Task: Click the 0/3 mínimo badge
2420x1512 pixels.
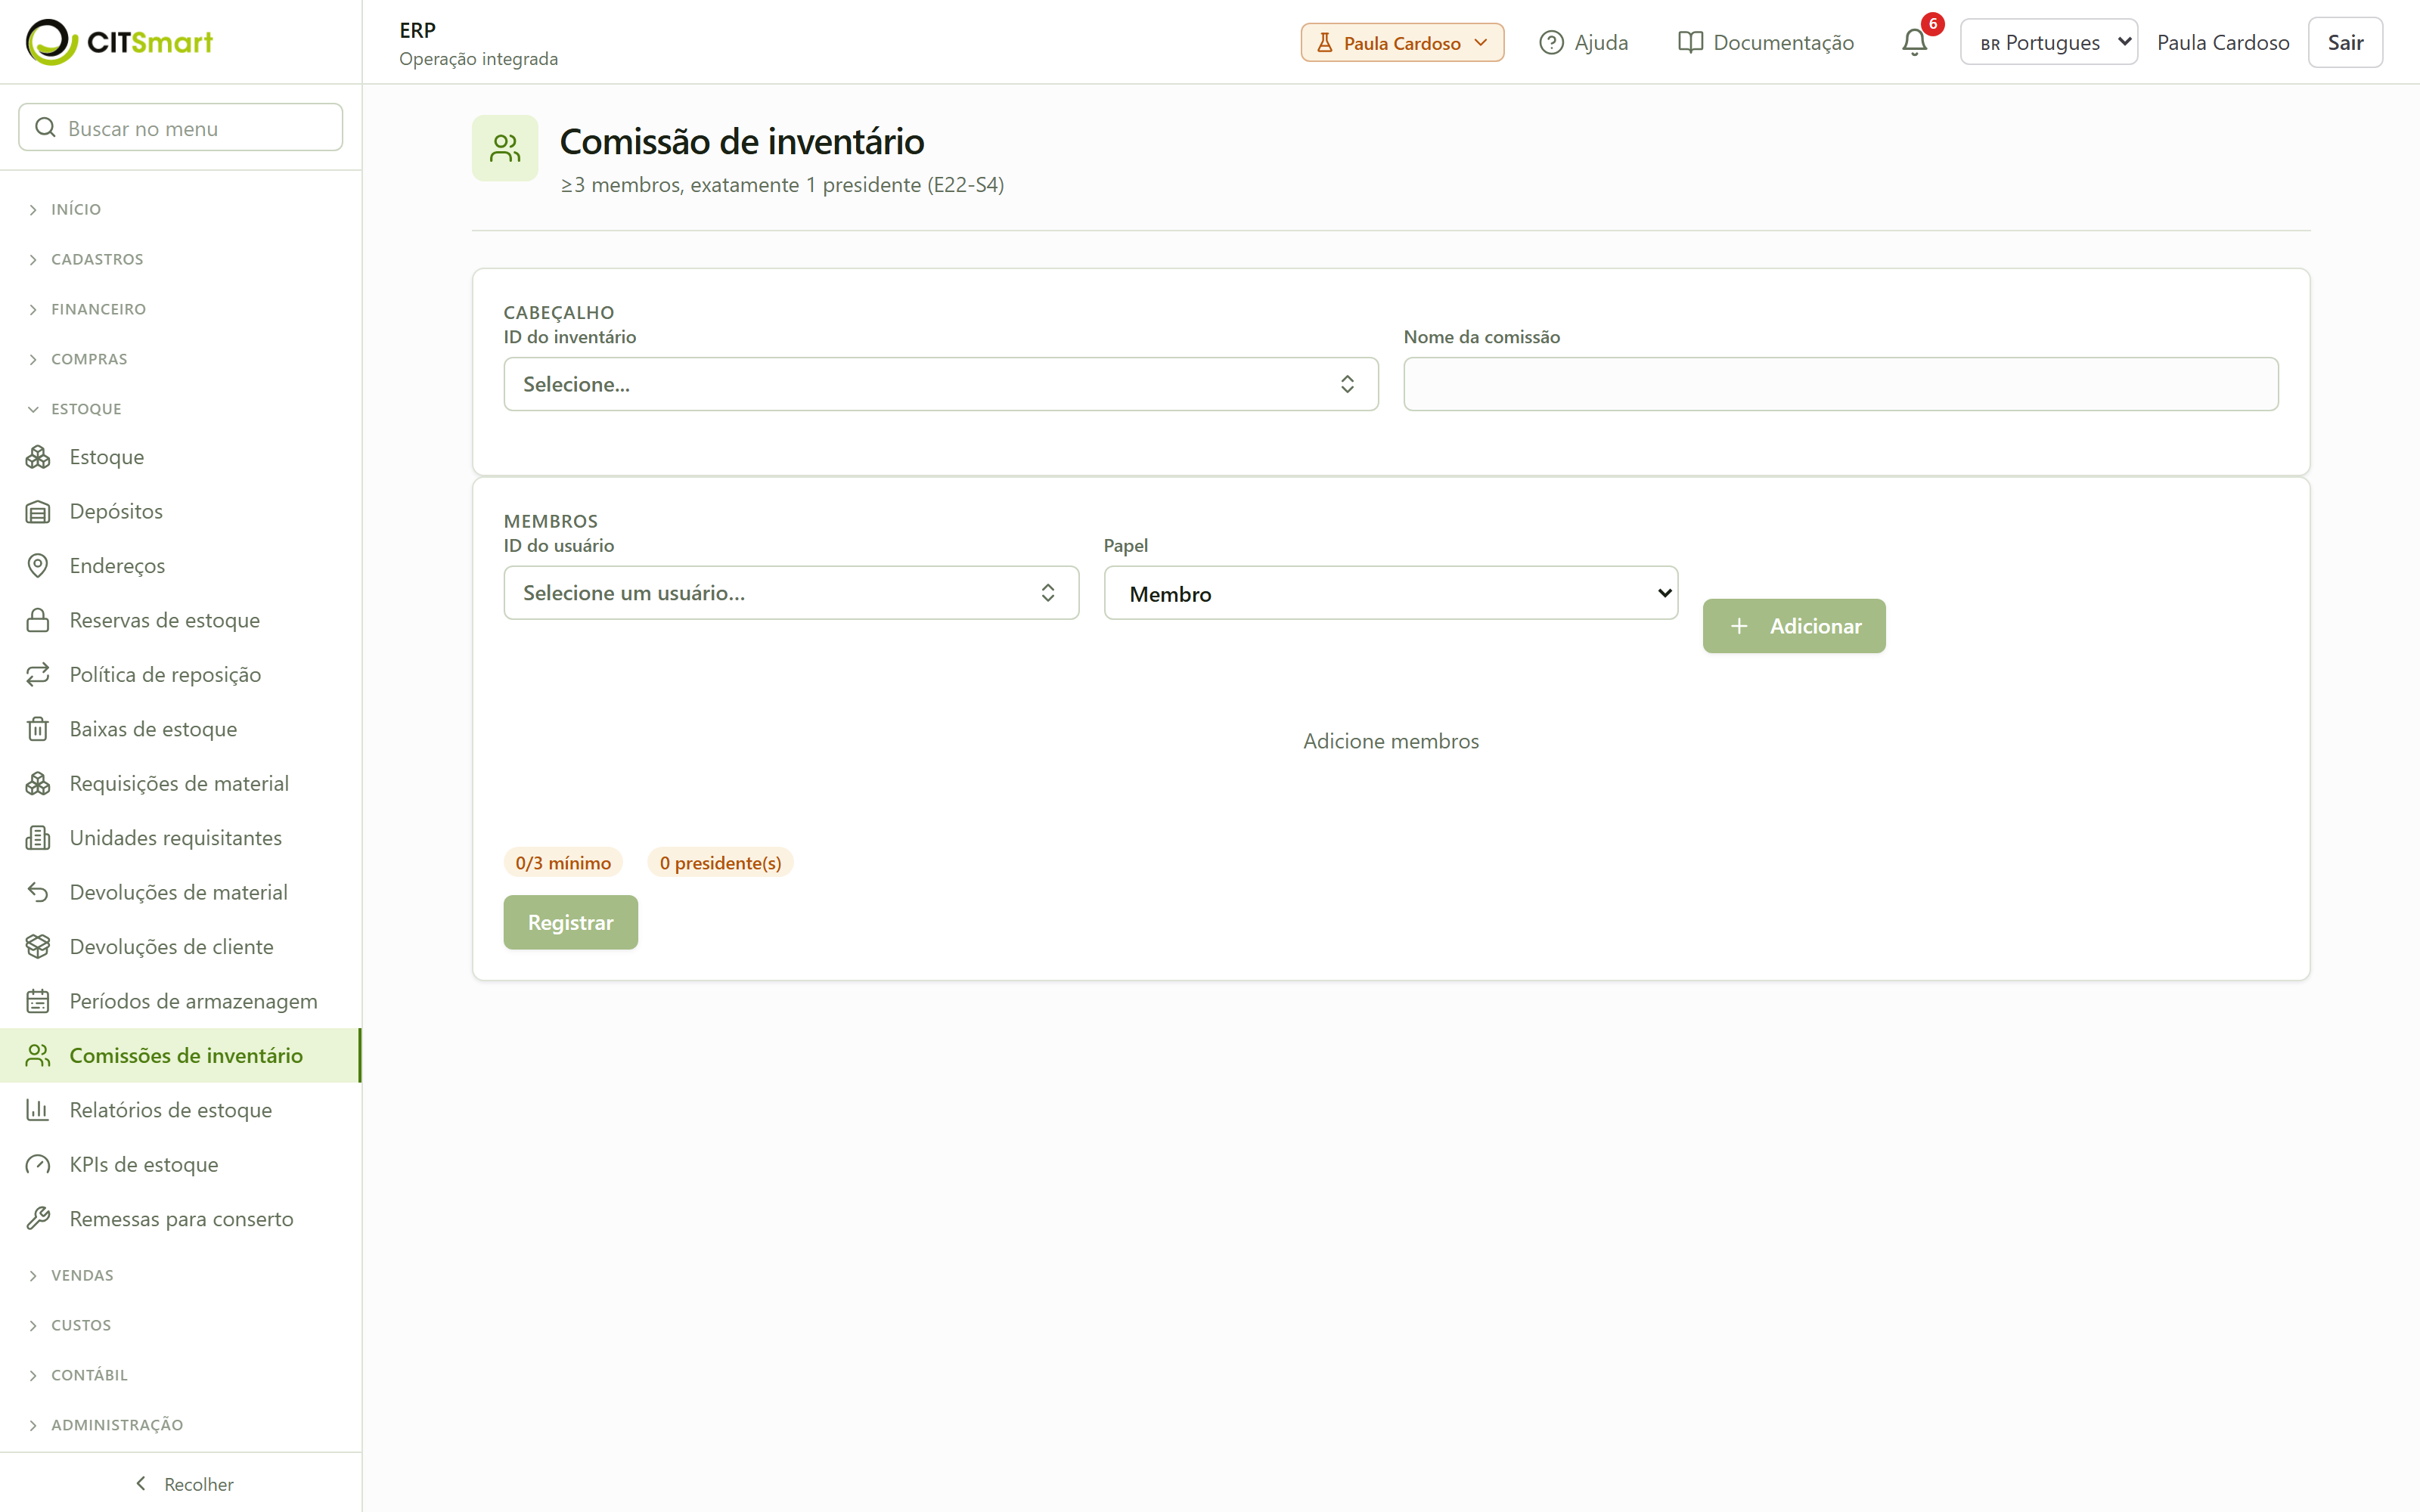Action: (x=563, y=862)
